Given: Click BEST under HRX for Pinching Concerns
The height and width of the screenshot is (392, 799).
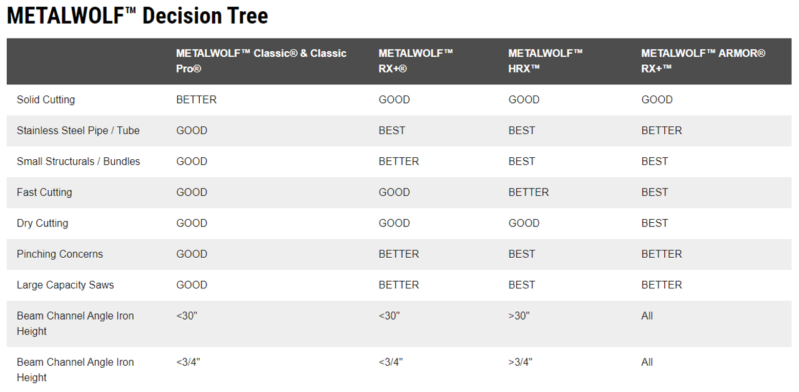Looking at the screenshot, I should (x=521, y=254).
